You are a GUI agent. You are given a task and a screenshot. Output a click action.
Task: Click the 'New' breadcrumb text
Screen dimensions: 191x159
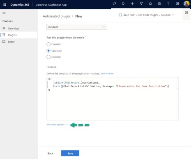tap(79, 16)
